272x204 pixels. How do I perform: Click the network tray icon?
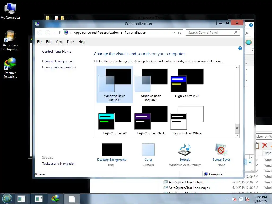[x=241, y=199]
